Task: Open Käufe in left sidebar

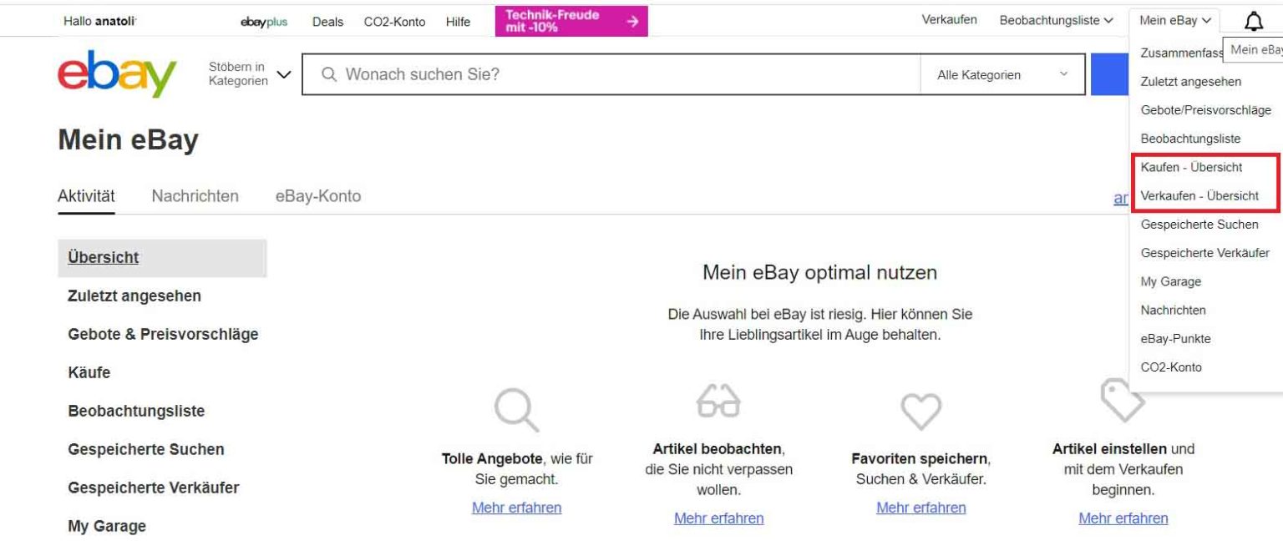Action: coord(89,372)
